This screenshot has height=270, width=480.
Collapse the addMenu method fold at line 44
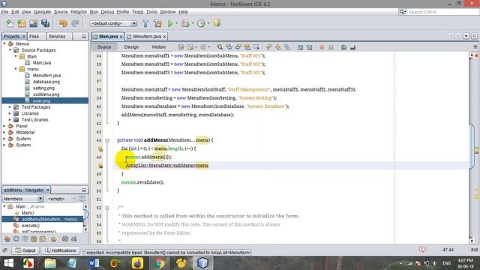[x=107, y=140]
